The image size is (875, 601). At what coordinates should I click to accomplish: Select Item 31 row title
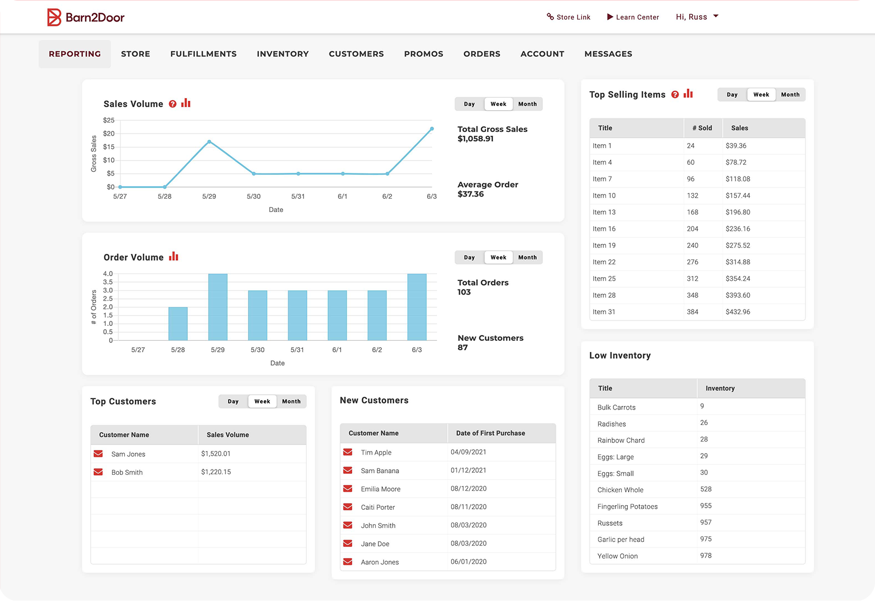[x=604, y=312]
